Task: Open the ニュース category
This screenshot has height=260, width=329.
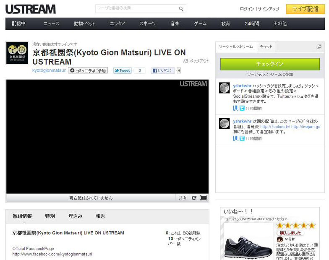Action: click(x=51, y=23)
